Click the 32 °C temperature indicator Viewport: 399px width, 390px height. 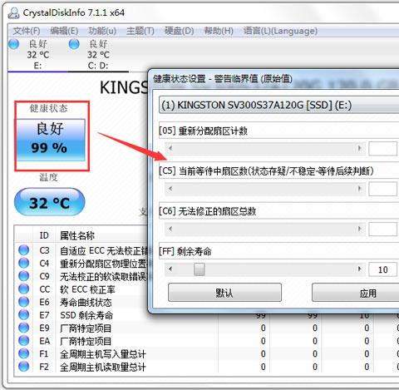[49, 202]
